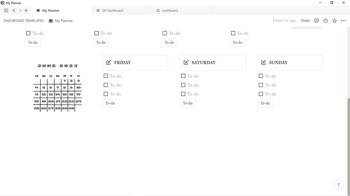
Task: Check the third to-do under Sunday
Action: [261, 94]
